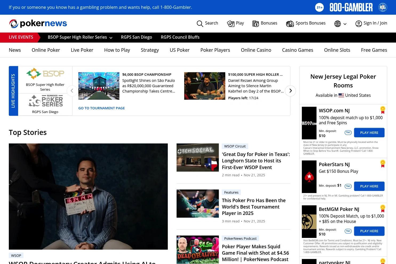
Task: Open the WSOP documentary main story image
Action: (88, 197)
